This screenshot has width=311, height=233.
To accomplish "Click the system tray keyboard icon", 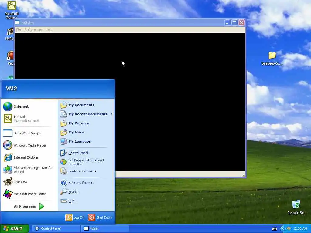I will tap(275, 229).
